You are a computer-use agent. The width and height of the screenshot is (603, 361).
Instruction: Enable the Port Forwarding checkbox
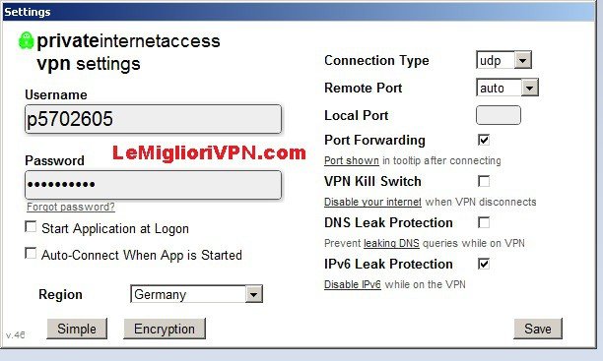tap(484, 140)
